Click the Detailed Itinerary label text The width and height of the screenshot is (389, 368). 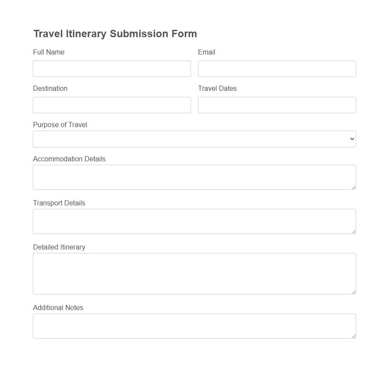59,247
